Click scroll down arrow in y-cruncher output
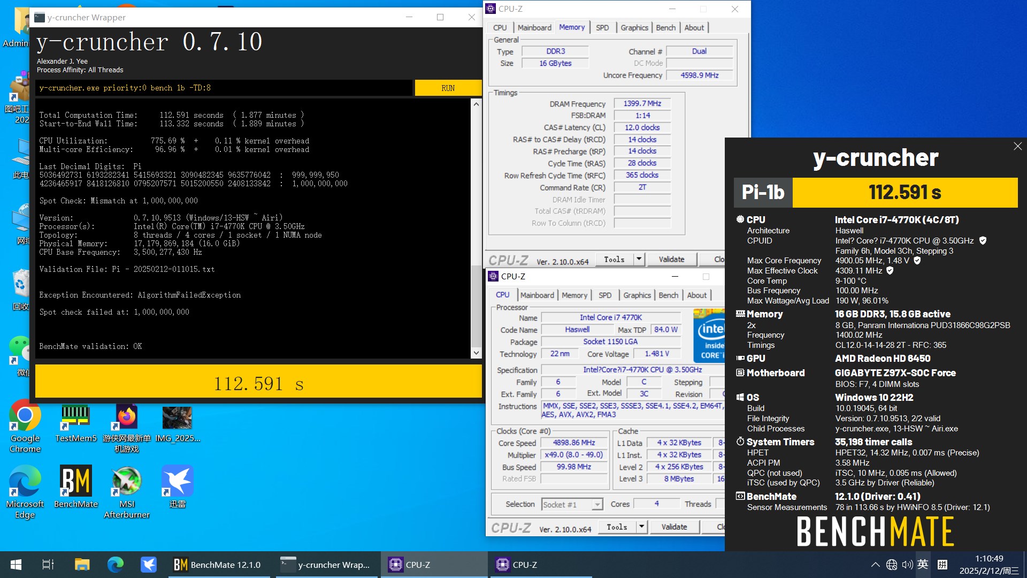The height and width of the screenshot is (578, 1027). [476, 353]
